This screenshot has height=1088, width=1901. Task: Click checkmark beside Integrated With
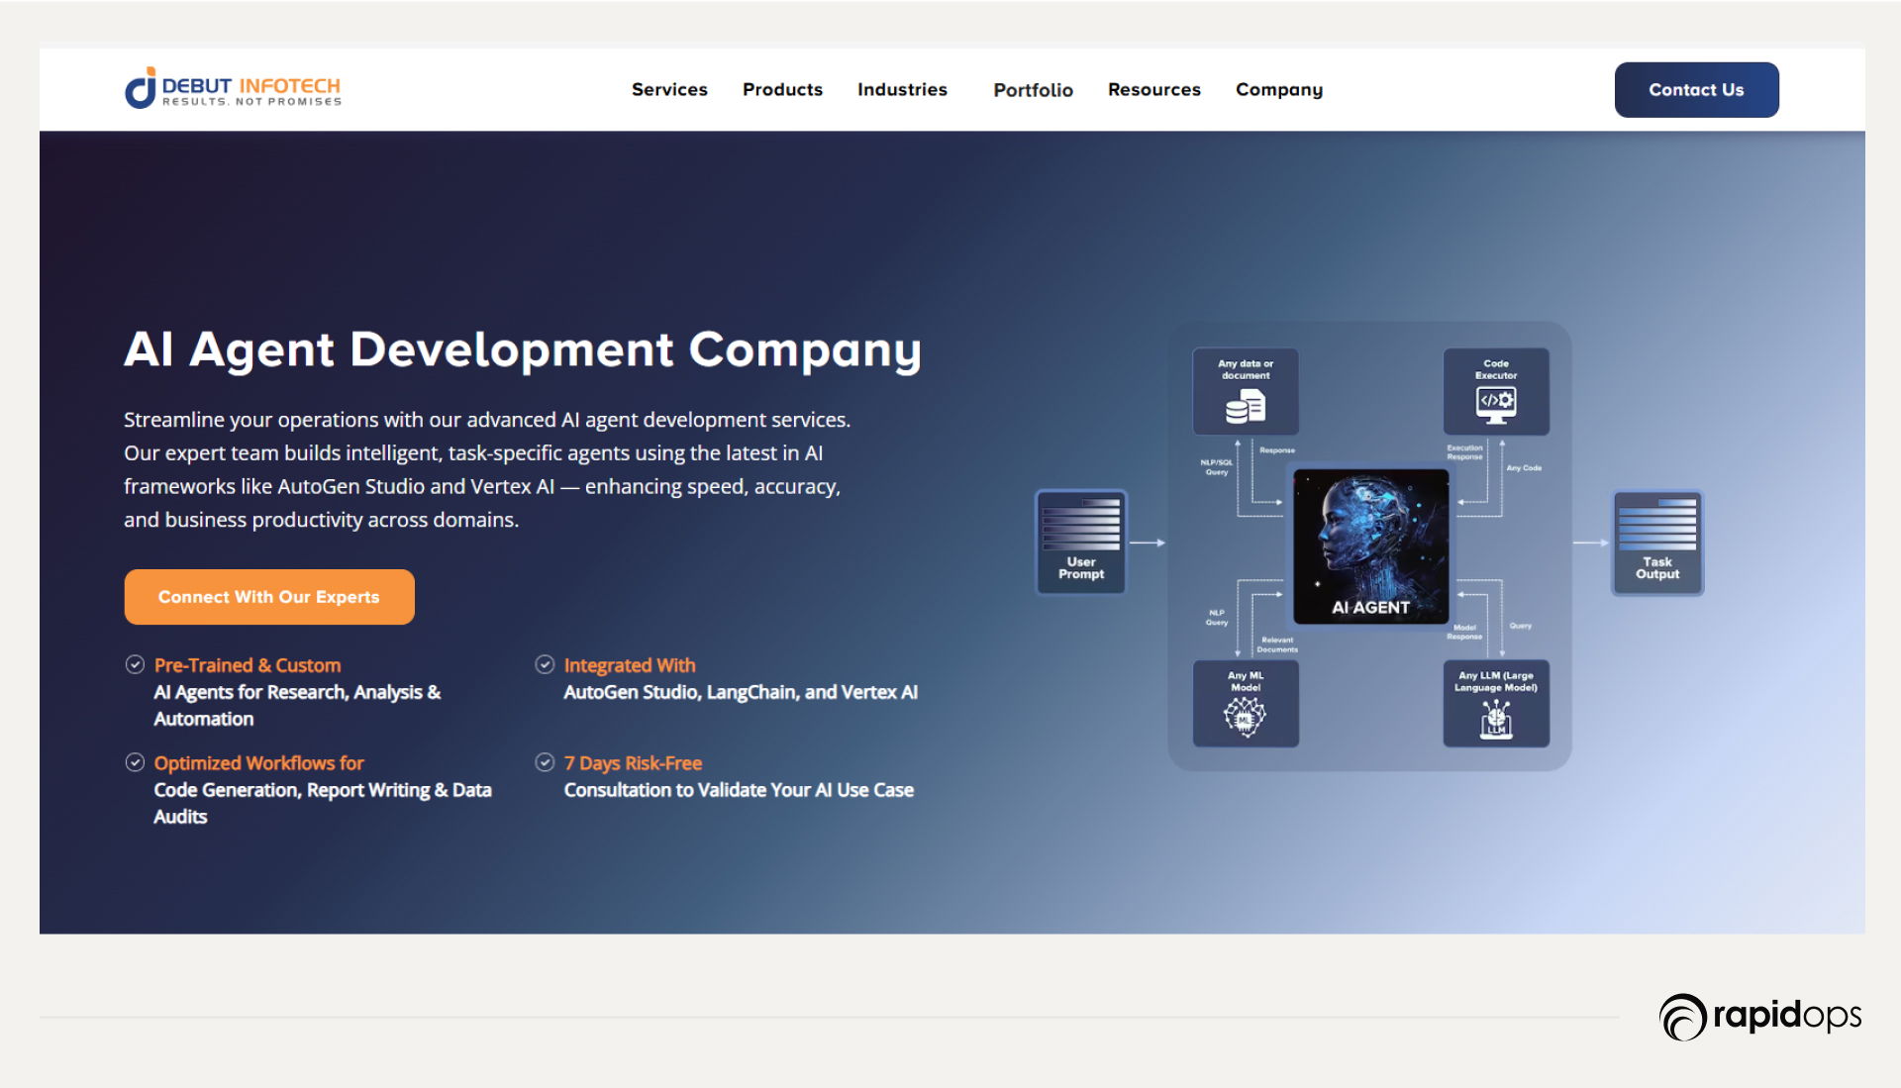[545, 664]
